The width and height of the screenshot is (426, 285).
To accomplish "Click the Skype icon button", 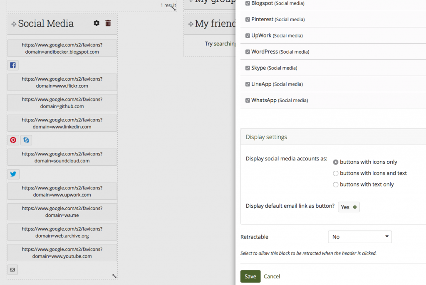I will (x=27, y=140).
